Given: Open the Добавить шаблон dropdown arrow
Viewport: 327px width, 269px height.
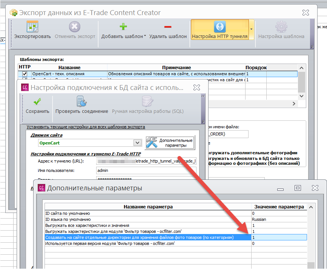Looking at the screenshot, I should click(x=145, y=36).
